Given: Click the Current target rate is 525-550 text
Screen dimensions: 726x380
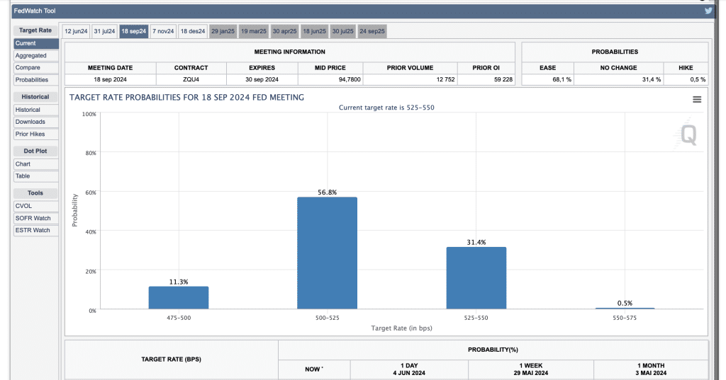Looking at the screenshot, I should [x=386, y=108].
